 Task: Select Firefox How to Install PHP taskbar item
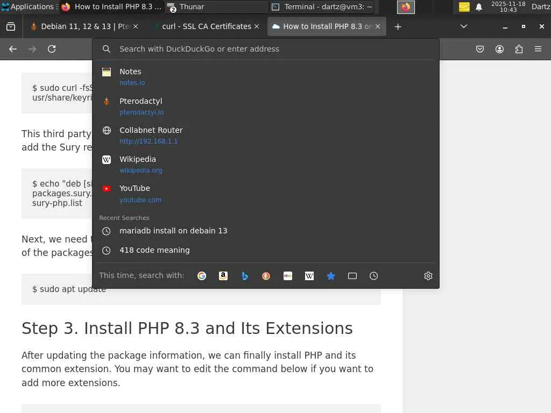111,6
